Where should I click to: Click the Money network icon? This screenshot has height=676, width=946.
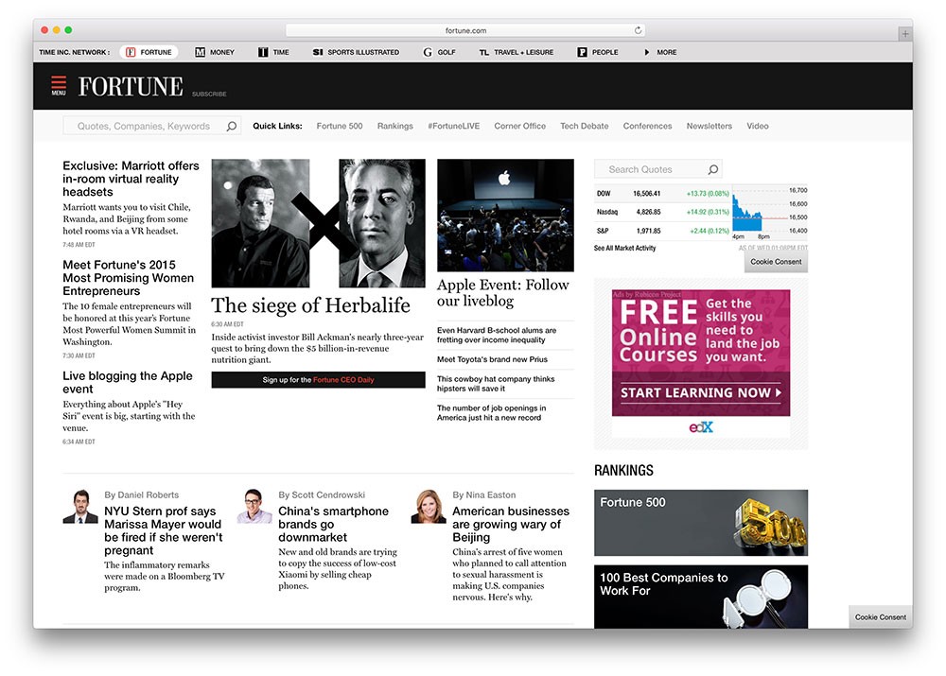tap(200, 52)
